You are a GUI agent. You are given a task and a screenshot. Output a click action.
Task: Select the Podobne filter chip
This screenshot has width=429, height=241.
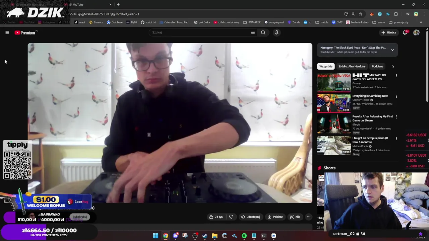(377, 66)
